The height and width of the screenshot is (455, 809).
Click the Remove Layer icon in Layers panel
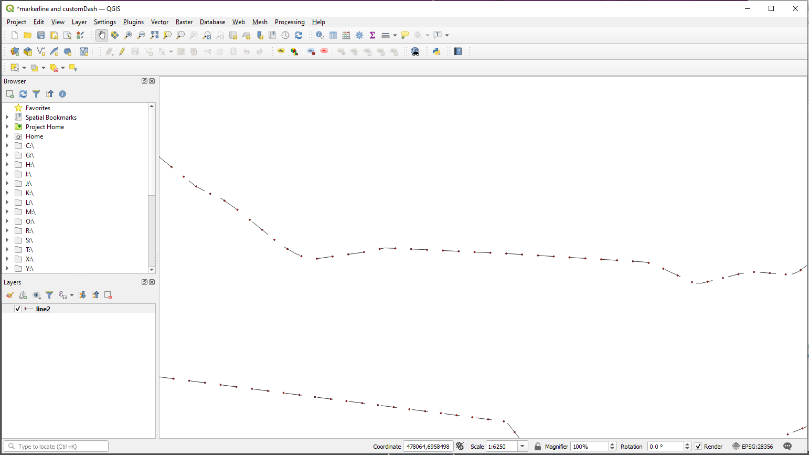pos(108,295)
